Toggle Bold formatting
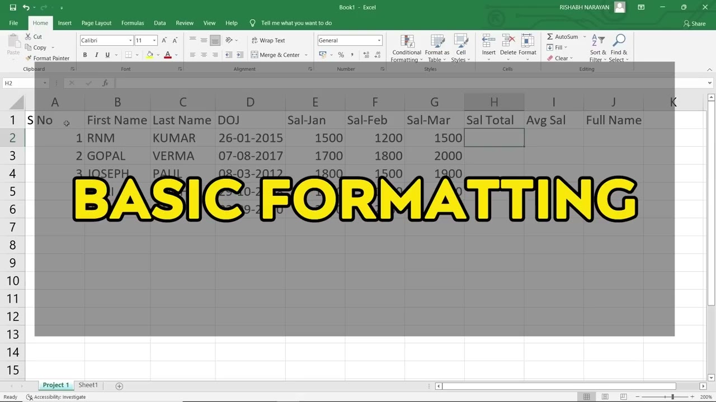Screen dimensions: 716x402 [x=85, y=55]
